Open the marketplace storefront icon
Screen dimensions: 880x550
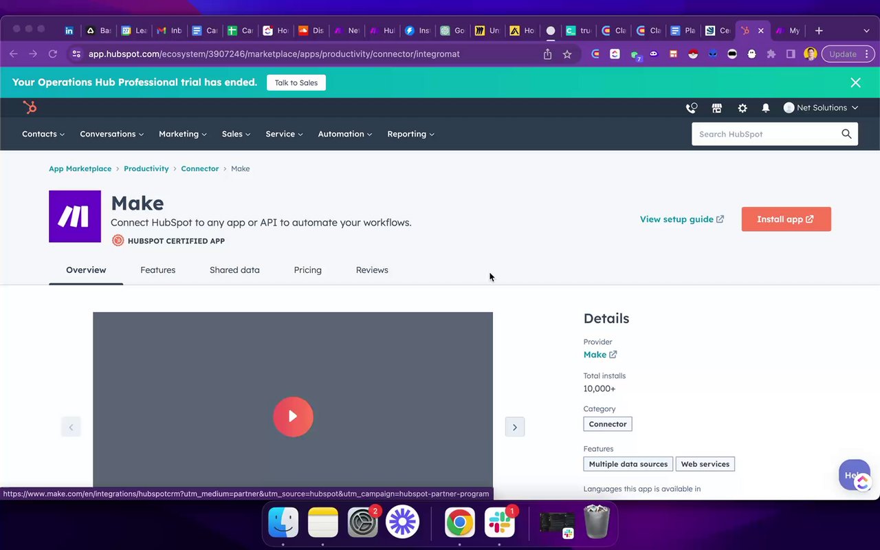pyautogui.click(x=717, y=108)
